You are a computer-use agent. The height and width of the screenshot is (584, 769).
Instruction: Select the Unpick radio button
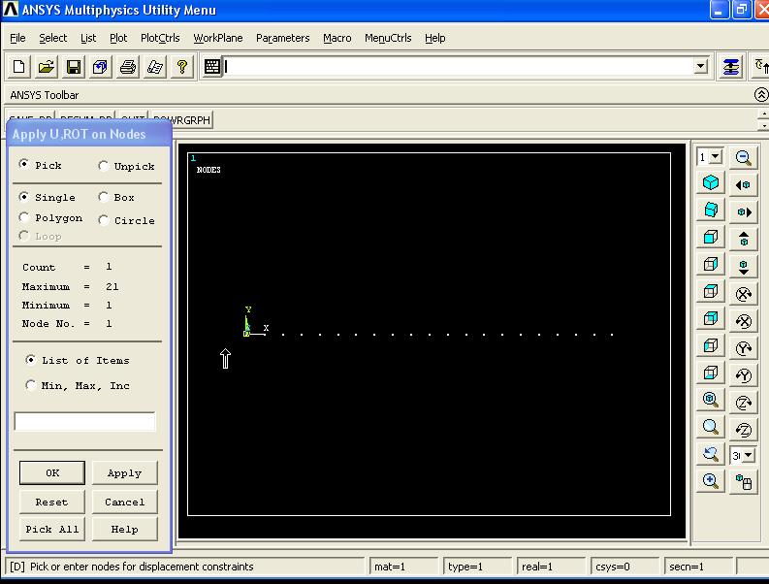pos(103,166)
